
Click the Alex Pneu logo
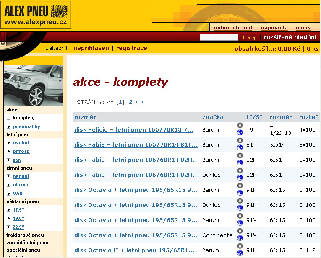pos(36,15)
